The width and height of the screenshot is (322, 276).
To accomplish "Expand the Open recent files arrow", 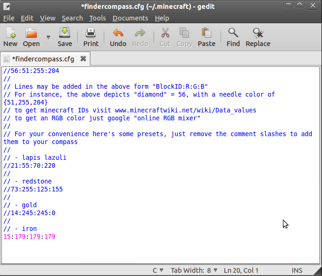I will 48,37.
